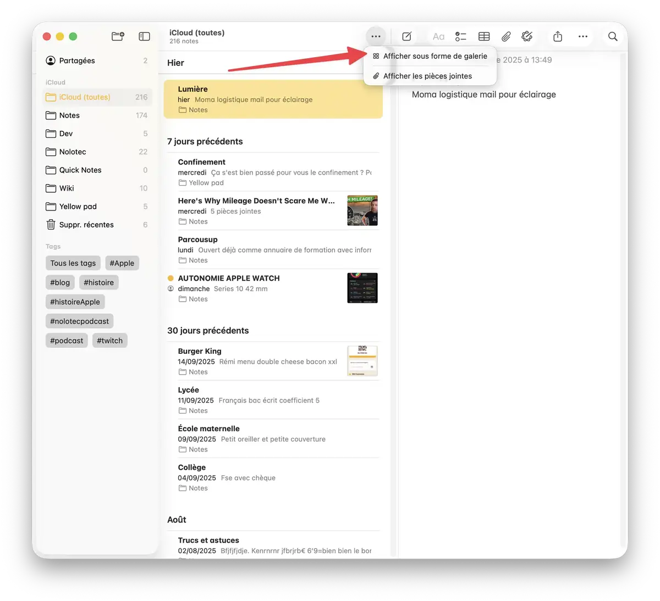Enable the #Apple tag filter

[122, 263]
